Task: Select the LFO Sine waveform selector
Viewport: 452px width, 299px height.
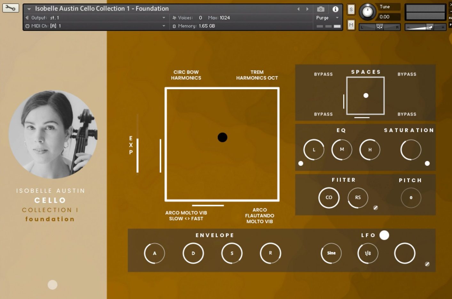Action: pyautogui.click(x=331, y=253)
